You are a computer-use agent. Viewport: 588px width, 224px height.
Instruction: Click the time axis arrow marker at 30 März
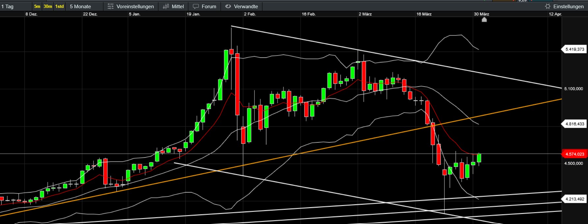tap(484, 20)
